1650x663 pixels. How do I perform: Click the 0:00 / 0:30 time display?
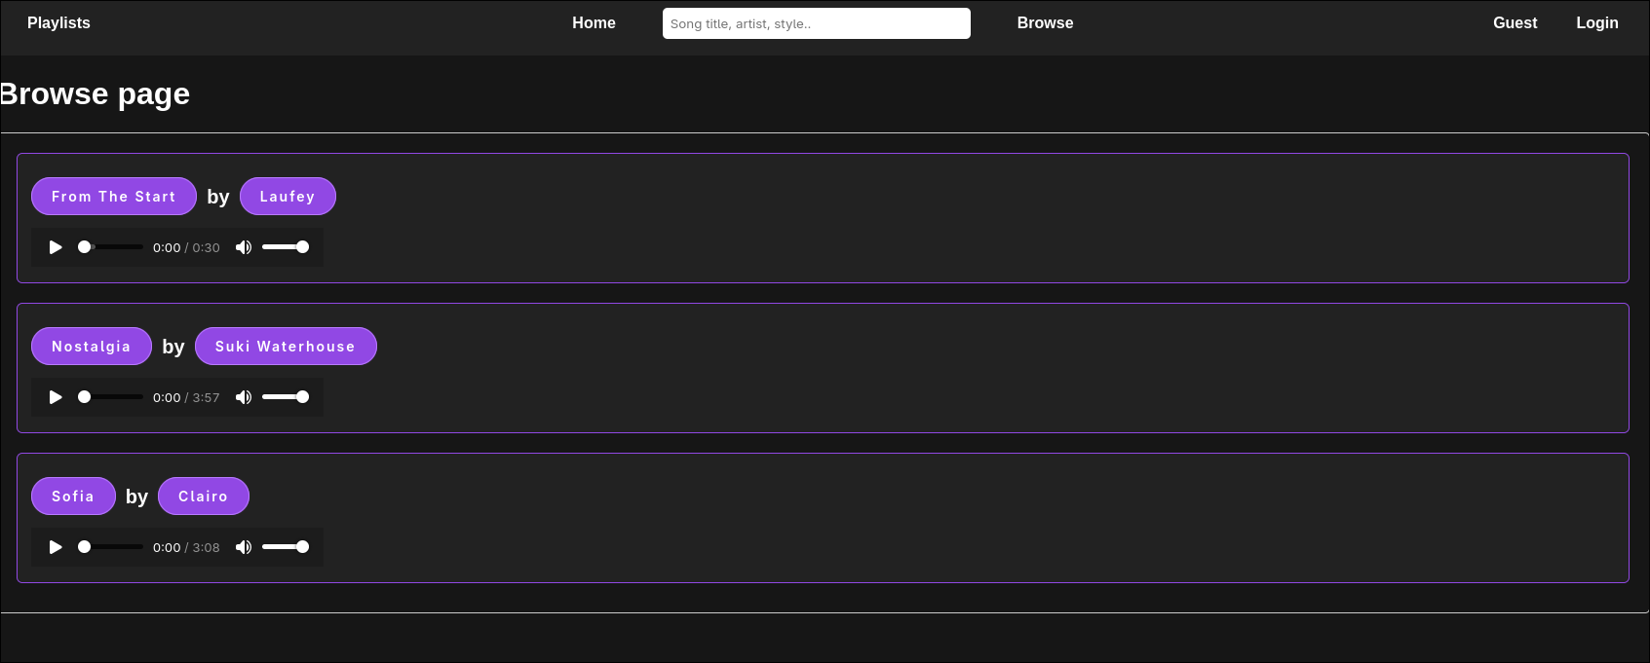[x=186, y=248]
